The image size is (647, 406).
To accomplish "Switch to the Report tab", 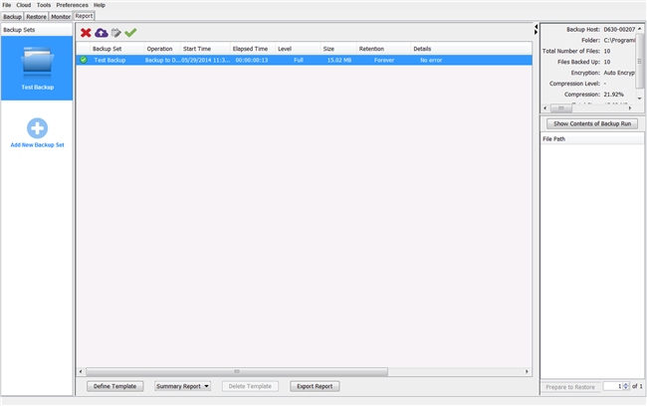I will (x=85, y=16).
